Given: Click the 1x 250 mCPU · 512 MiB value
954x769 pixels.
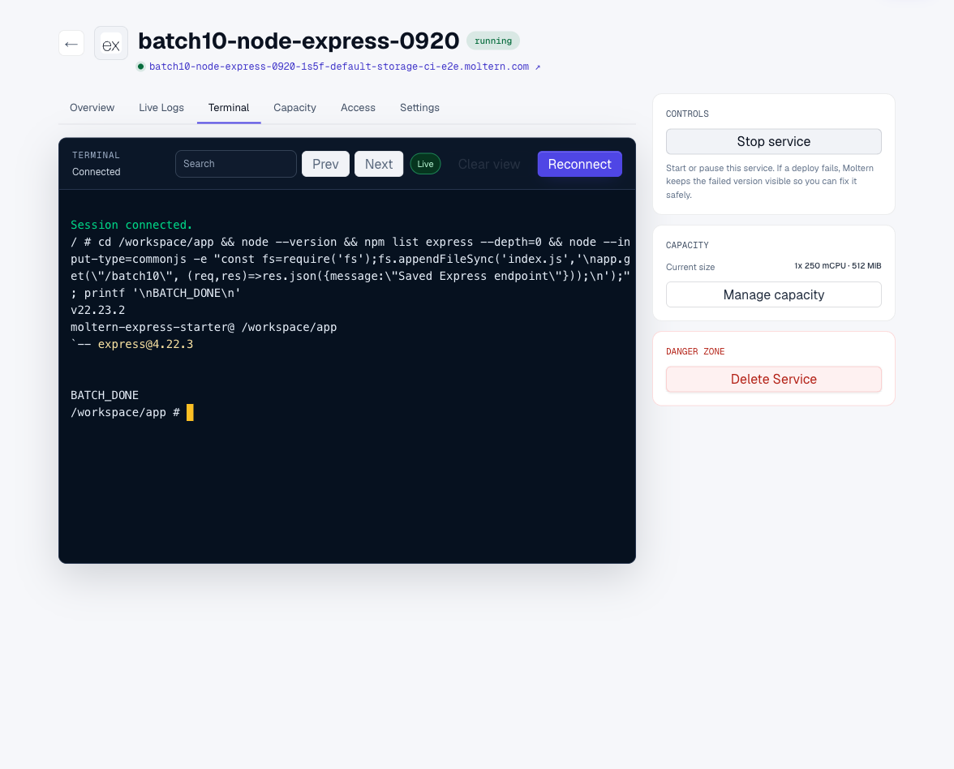Looking at the screenshot, I should pos(837,266).
